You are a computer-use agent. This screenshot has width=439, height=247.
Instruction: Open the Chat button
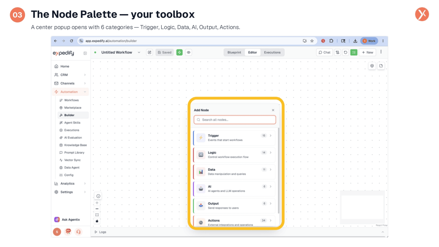[324, 52]
